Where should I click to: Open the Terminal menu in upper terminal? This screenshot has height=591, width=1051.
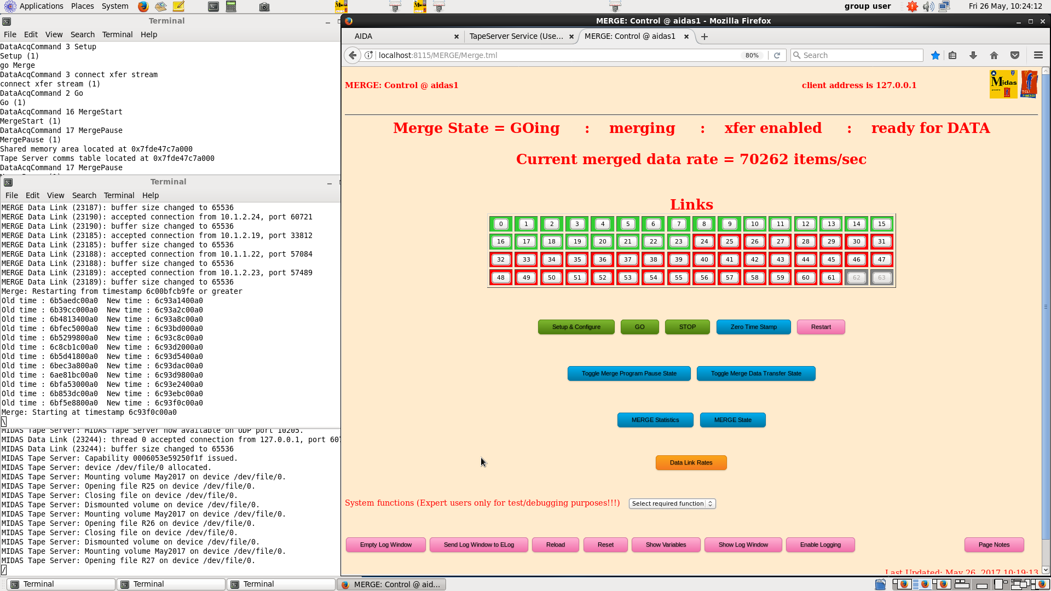click(x=117, y=34)
